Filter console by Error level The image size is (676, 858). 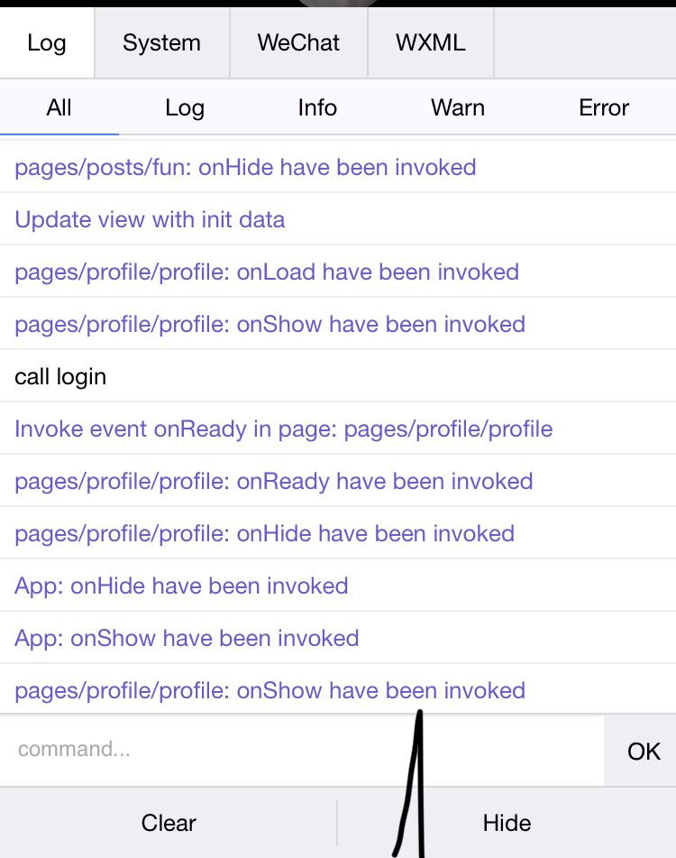tap(604, 108)
